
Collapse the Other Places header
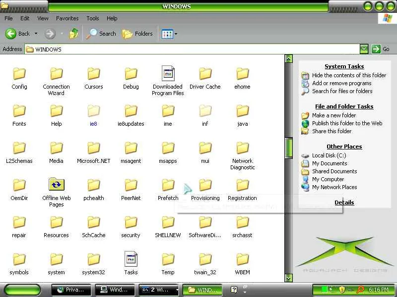(344, 147)
